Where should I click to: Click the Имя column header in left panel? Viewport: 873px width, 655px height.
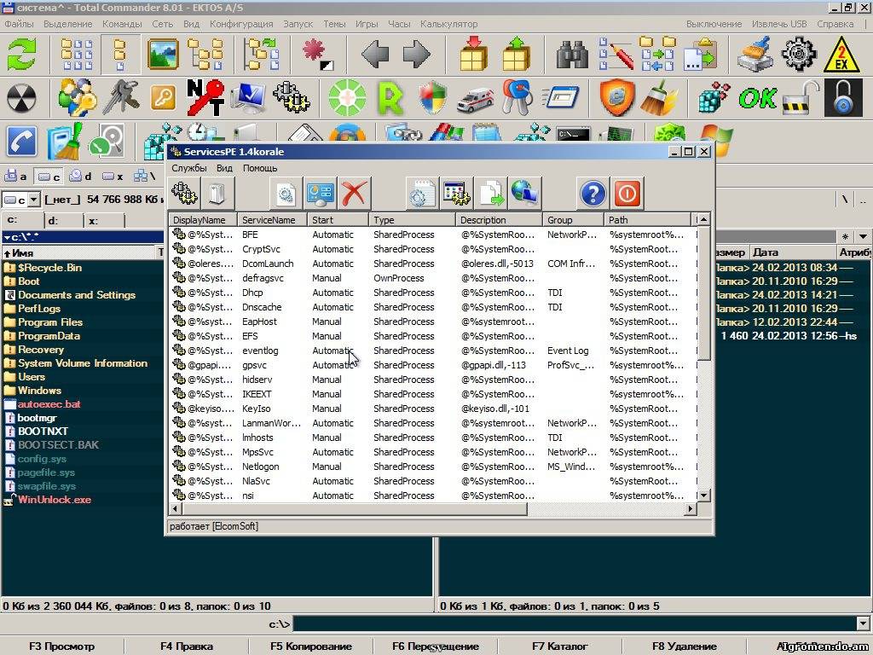pyautogui.click(x=81, y=252)
